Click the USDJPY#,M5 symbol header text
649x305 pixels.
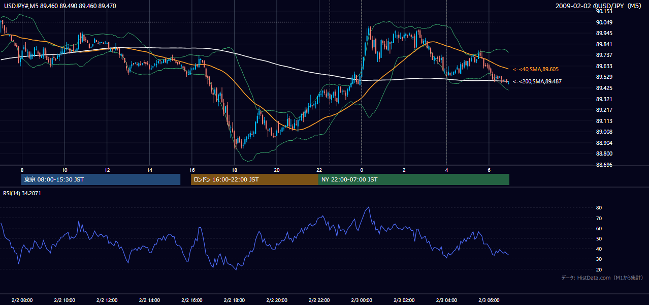coord(60,6)
